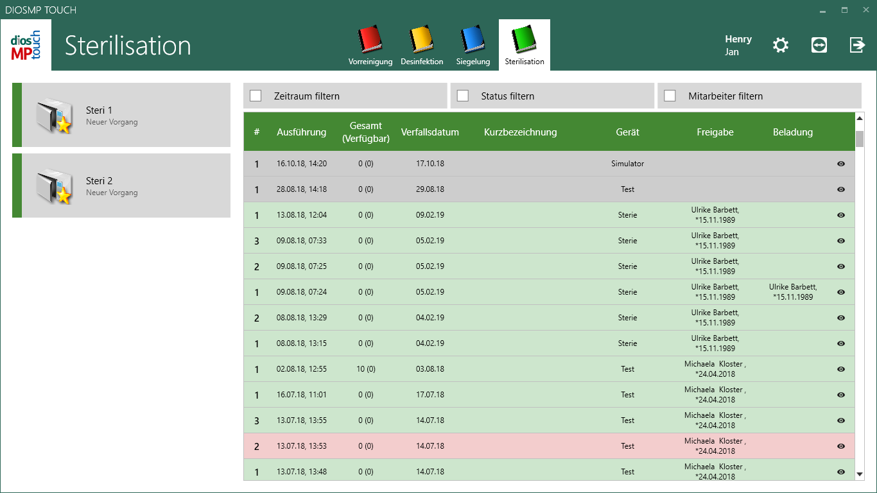This screenshot has height=493, width=877.
Task: Click the Freigabe column header
Action: click(715, 132)
